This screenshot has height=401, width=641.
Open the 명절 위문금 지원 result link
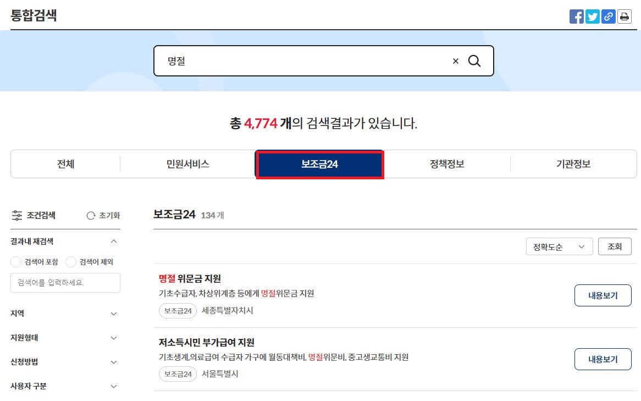(189, 278)
